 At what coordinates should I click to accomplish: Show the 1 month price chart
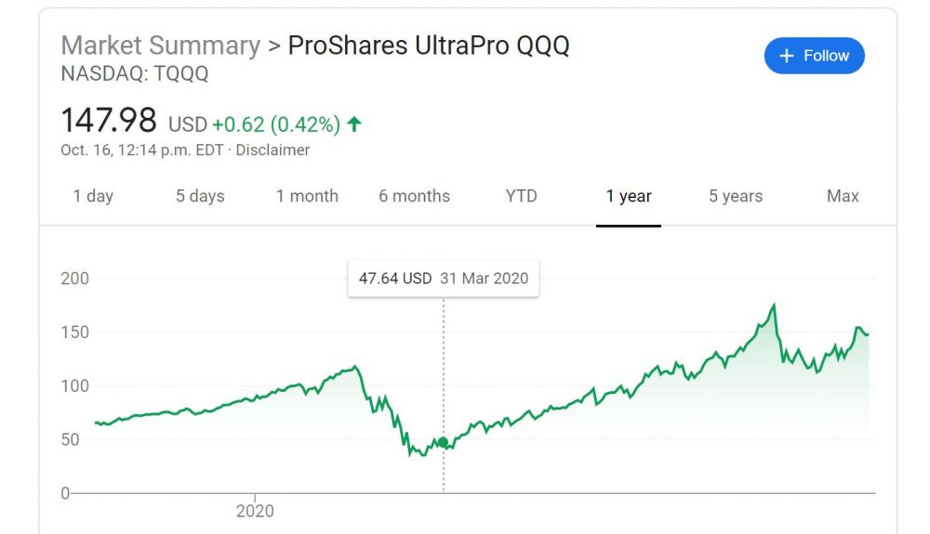pyautogui.click(x=307, y=196)
